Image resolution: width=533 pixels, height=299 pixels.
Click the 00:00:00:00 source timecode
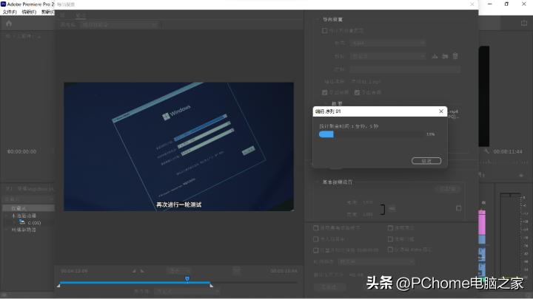click(21, 151)
